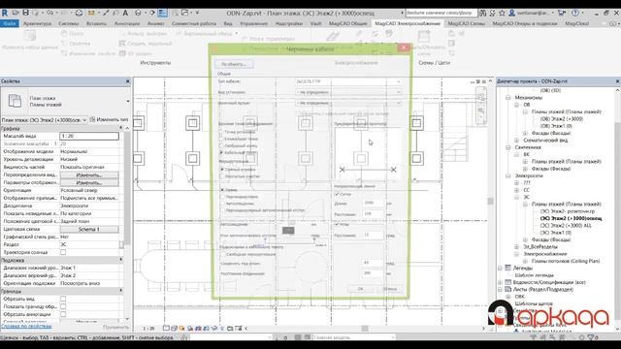
Task: Click the Visual Style icon in view control bar
Action: pos(175,329)
